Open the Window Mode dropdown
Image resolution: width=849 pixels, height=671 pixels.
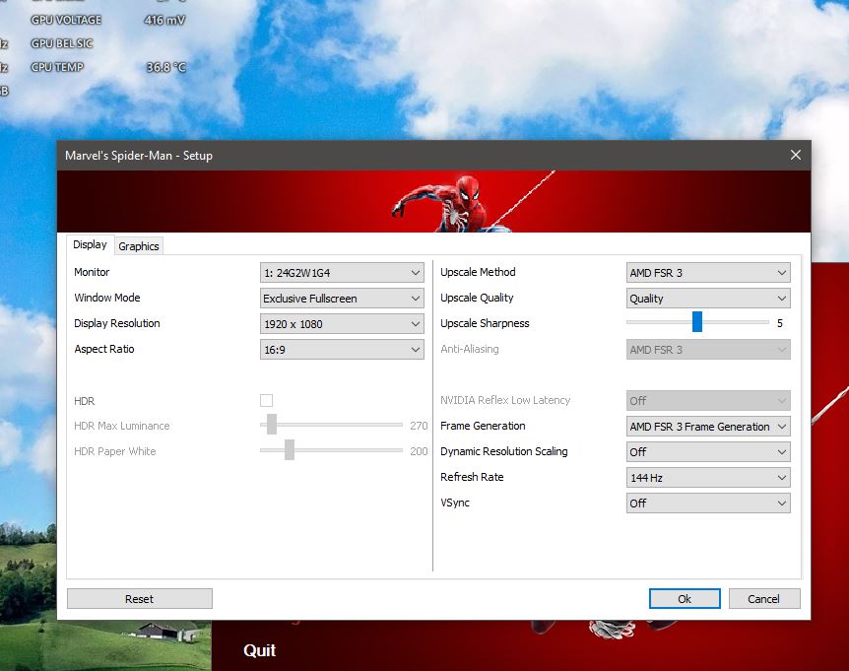[x=342, y=298]
